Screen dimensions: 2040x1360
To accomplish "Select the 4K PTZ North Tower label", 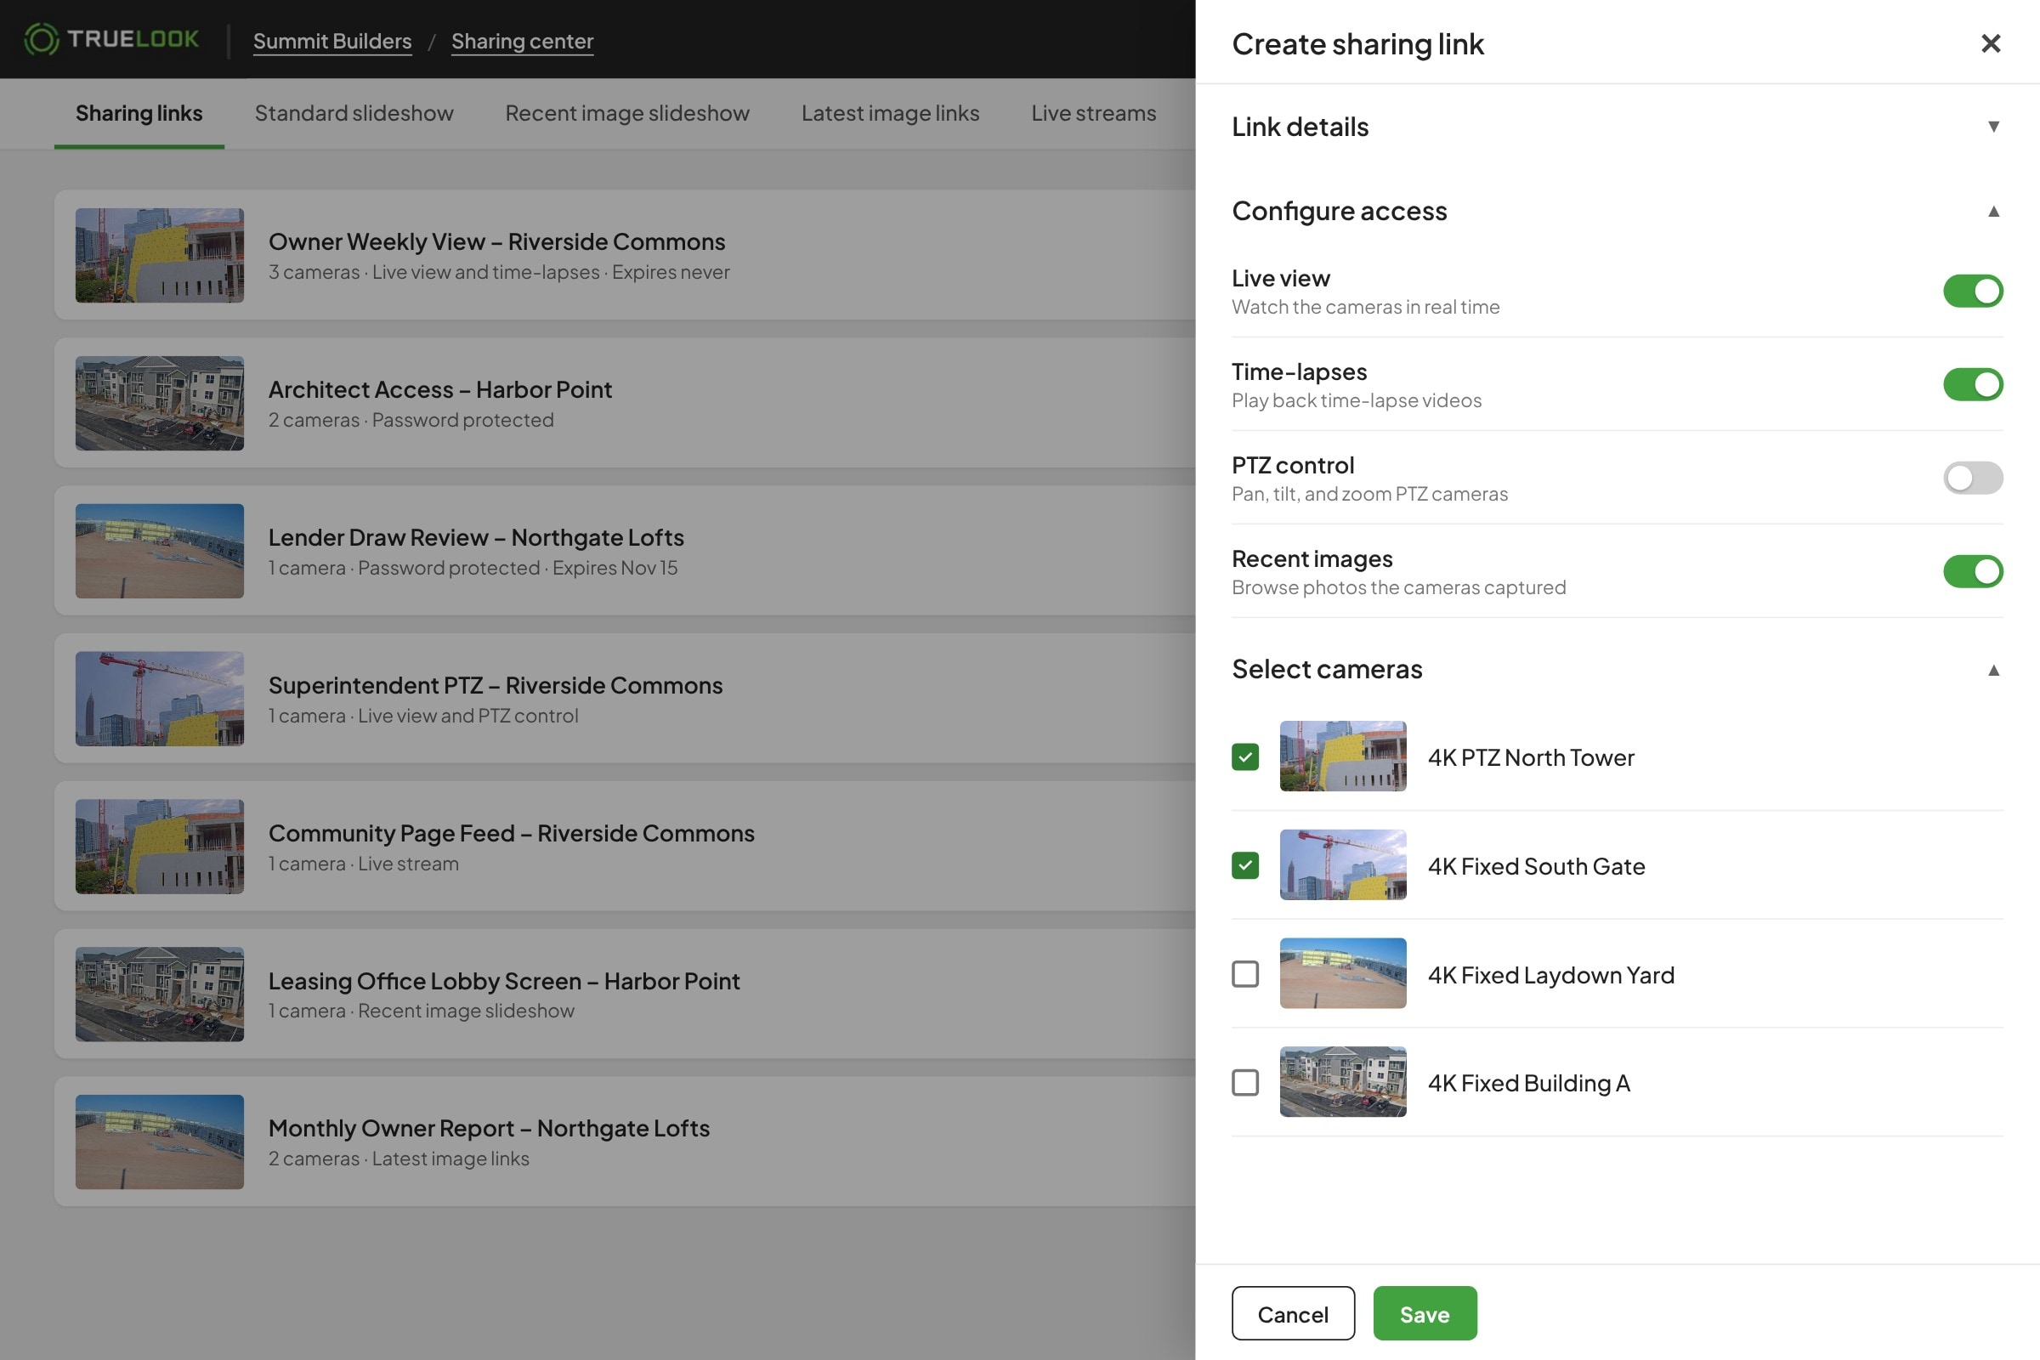I will click(x=1531, y=757).
